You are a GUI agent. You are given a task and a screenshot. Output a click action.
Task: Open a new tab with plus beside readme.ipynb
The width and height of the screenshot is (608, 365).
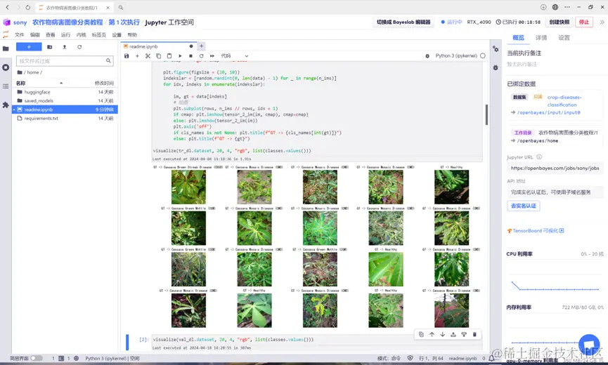201,46
